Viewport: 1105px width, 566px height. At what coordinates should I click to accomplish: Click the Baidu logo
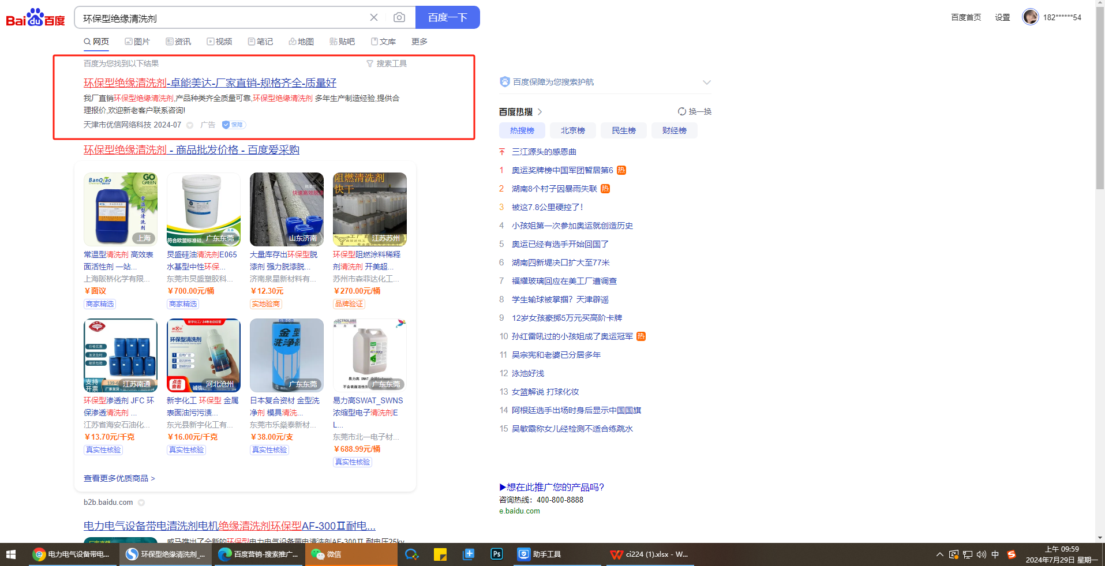35,18
